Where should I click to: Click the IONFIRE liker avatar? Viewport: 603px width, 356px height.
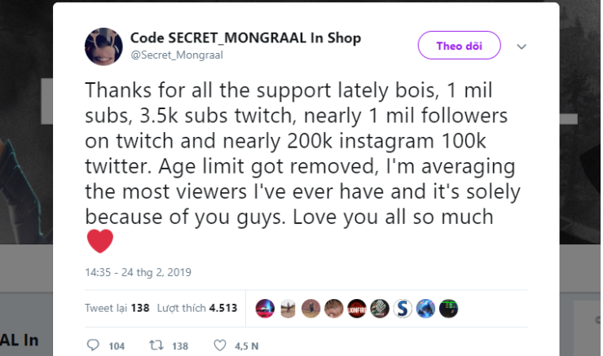click(x=357, y=308)
